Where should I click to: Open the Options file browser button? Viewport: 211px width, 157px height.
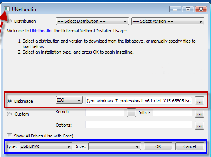point(199,125)
